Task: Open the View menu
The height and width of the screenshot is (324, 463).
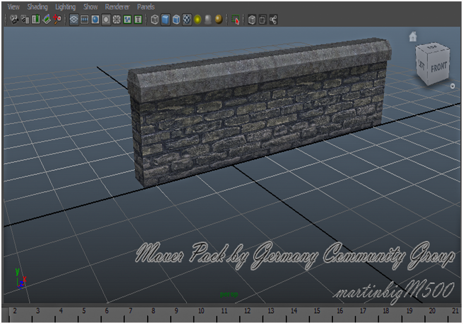Action: [x=13, y=7]
